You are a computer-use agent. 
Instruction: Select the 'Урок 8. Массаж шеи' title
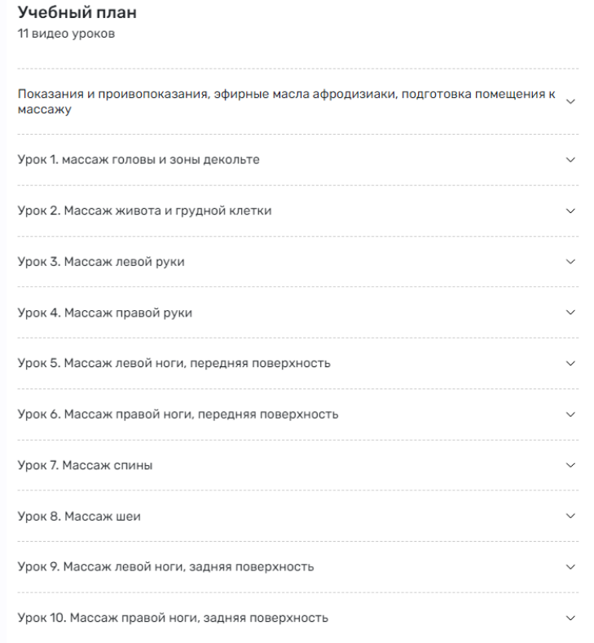click(x=79, y=516)
